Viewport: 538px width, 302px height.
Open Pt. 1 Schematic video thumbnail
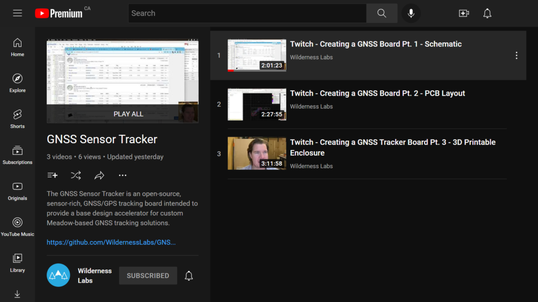click(257, 56)
